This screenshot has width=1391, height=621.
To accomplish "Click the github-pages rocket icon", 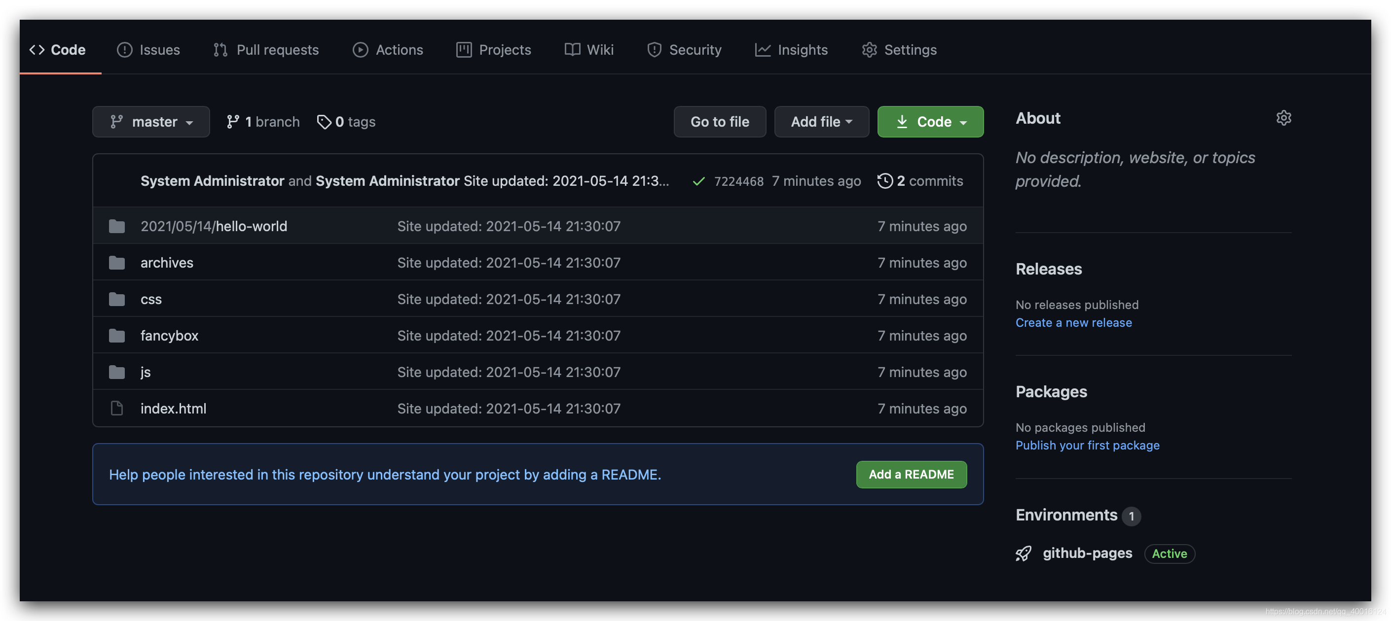I will pos(1023,553).
